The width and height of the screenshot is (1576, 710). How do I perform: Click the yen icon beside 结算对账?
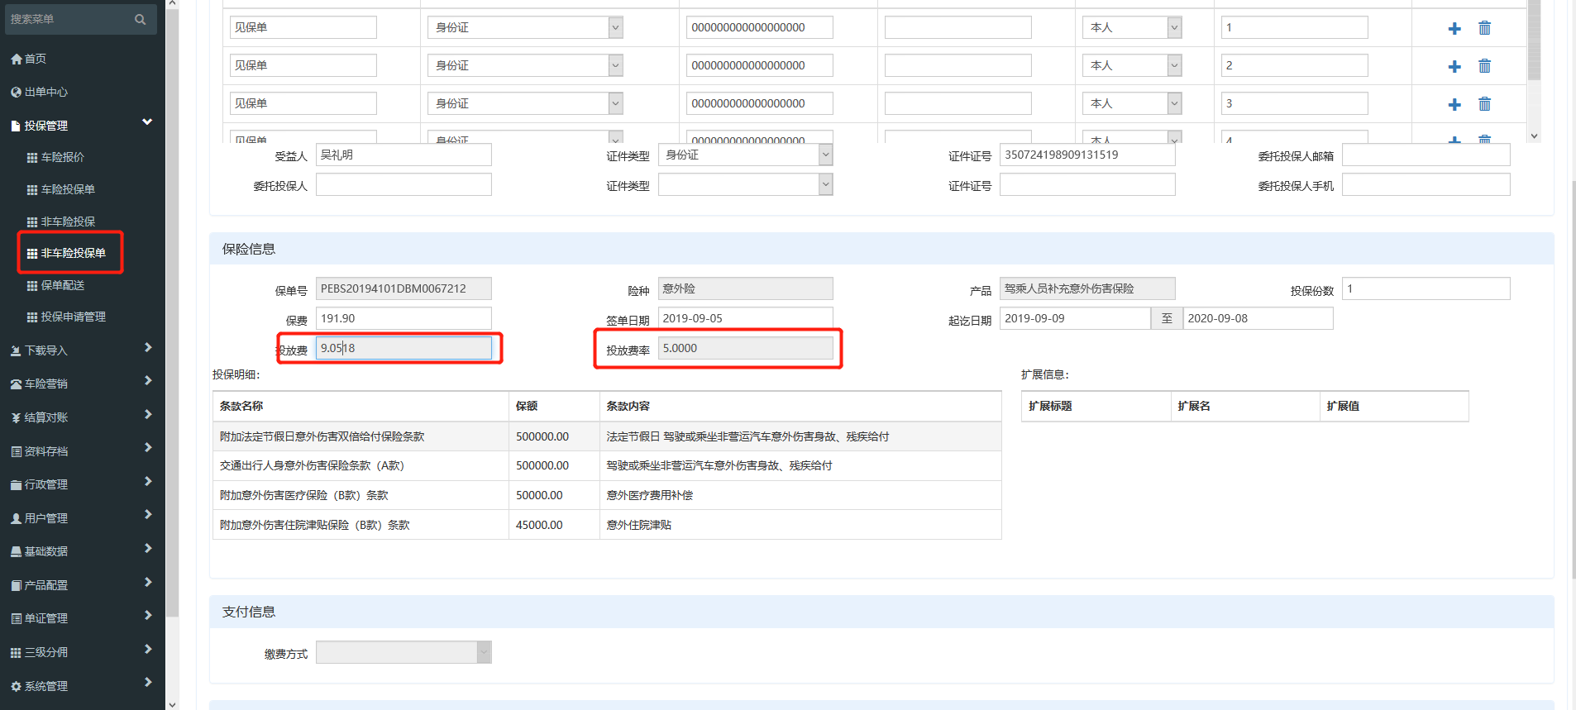click(x=16, y=417)
